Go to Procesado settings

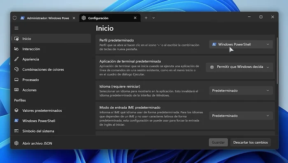point(51,80)
